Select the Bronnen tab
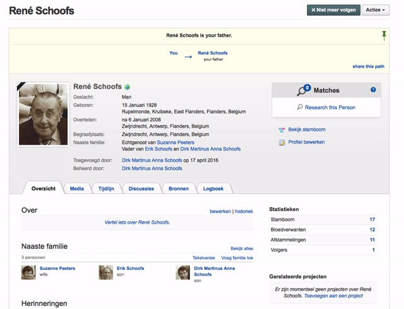Screen dimensions: 404x309 click(177, 188)
